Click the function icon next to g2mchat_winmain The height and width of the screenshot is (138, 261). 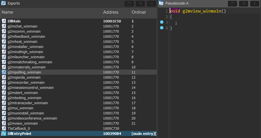(x=4, y=26)
